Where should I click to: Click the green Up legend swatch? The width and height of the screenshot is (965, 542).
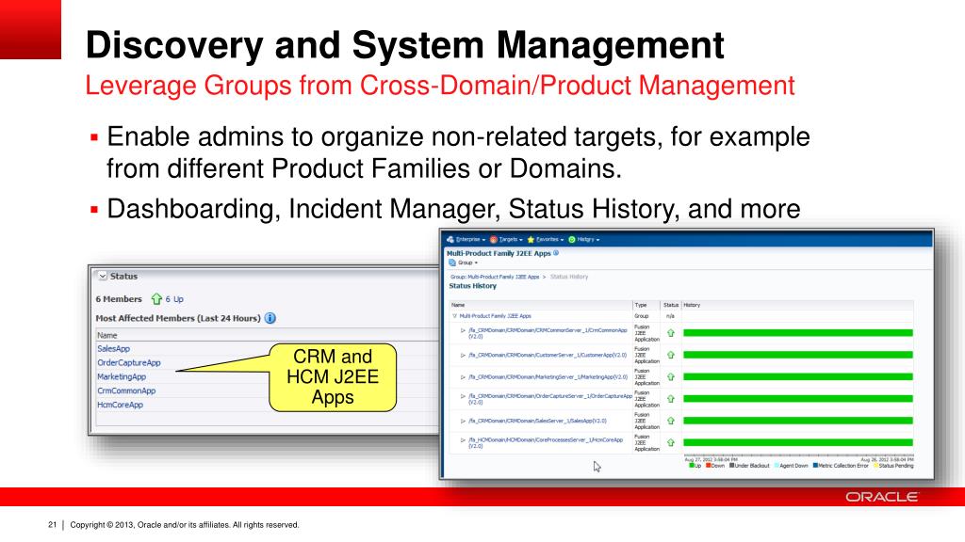[x=691, y=466]
